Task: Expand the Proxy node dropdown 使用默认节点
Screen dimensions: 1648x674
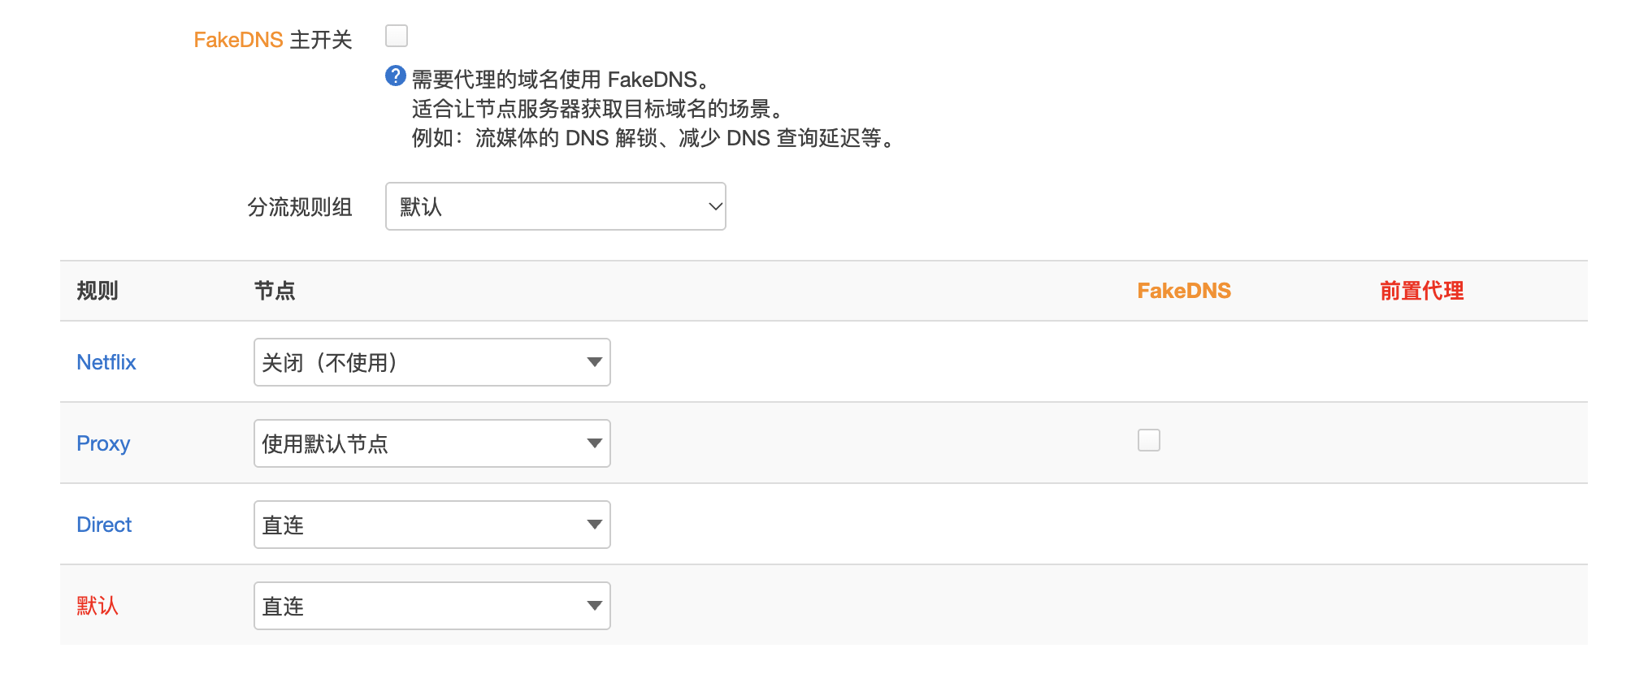Action: pos(432,443)
